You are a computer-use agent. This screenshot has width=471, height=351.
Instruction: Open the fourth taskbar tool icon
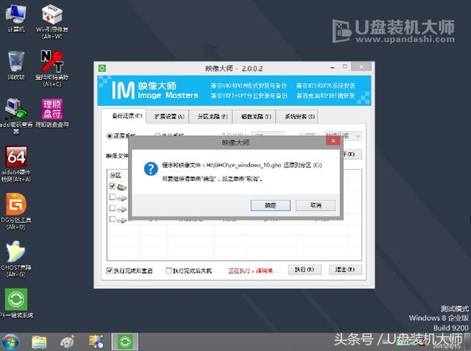click(x=96, y=342)
